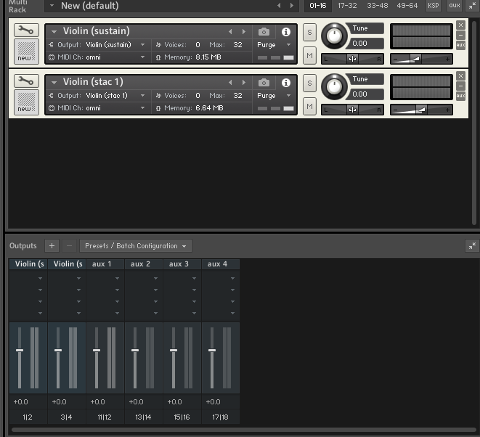Remove the Violin (sustain) instrument with X
480x437 pixels.
(460, 25)
